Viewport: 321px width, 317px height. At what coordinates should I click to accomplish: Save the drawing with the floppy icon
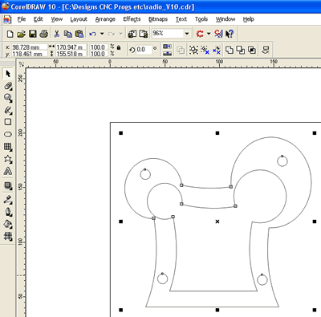tap(33, 34)
